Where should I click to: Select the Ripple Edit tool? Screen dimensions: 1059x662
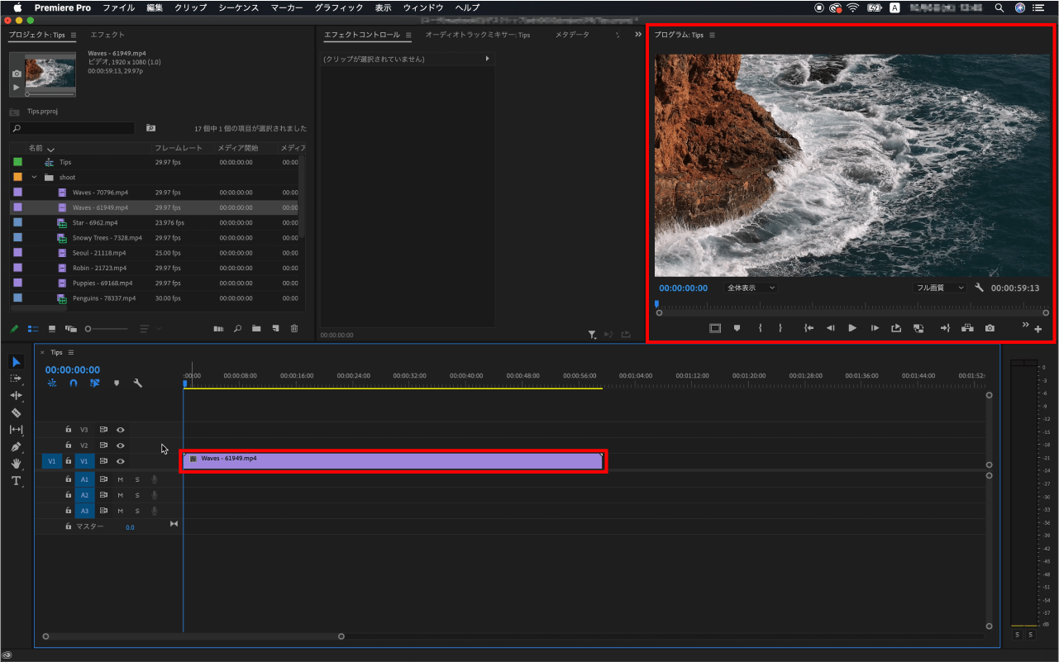16,396
